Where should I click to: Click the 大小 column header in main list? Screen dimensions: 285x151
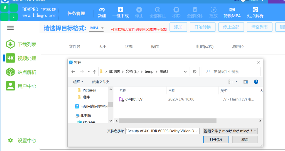point(102,47)
